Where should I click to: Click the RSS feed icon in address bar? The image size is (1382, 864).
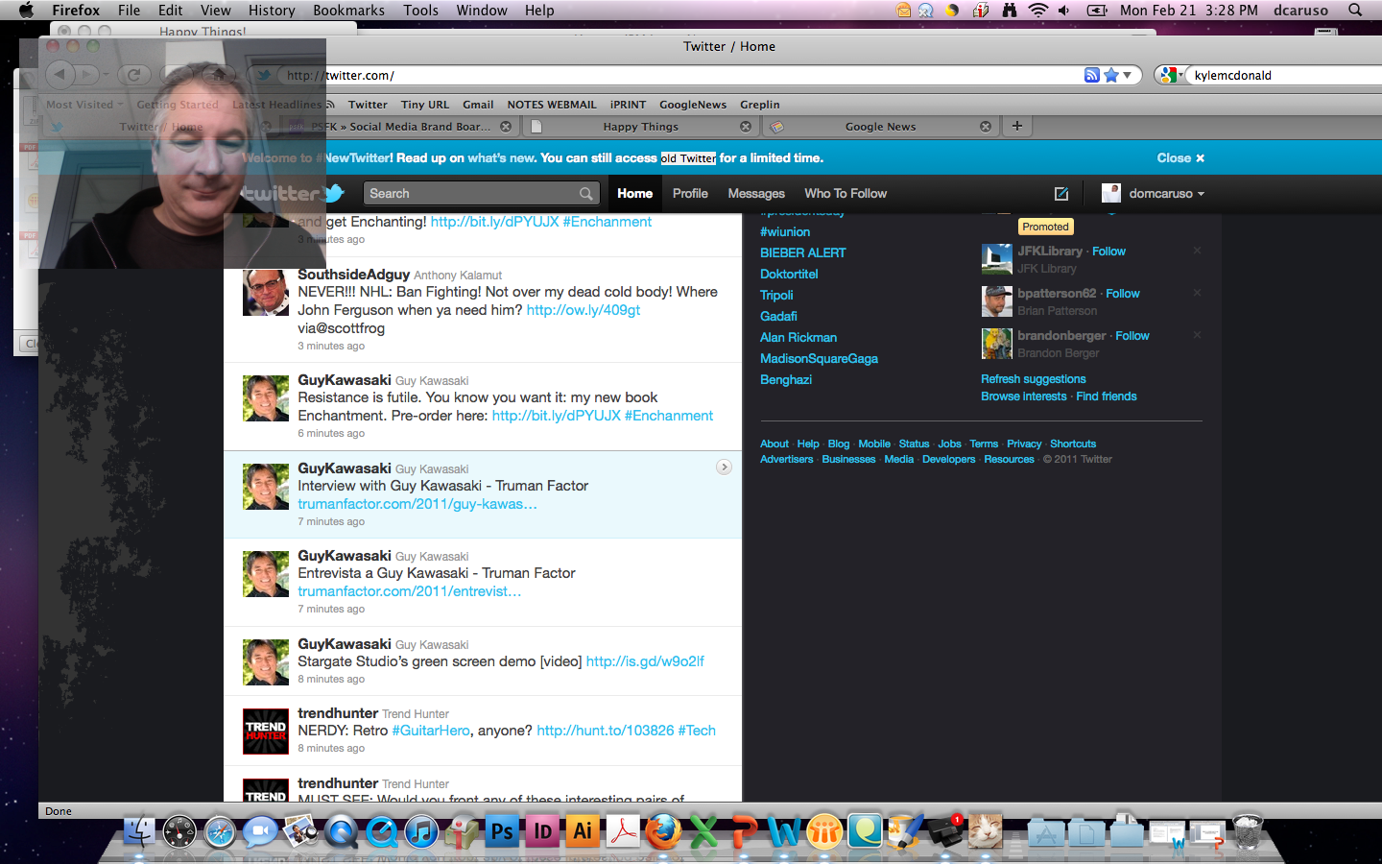(x=1091, y=75)
